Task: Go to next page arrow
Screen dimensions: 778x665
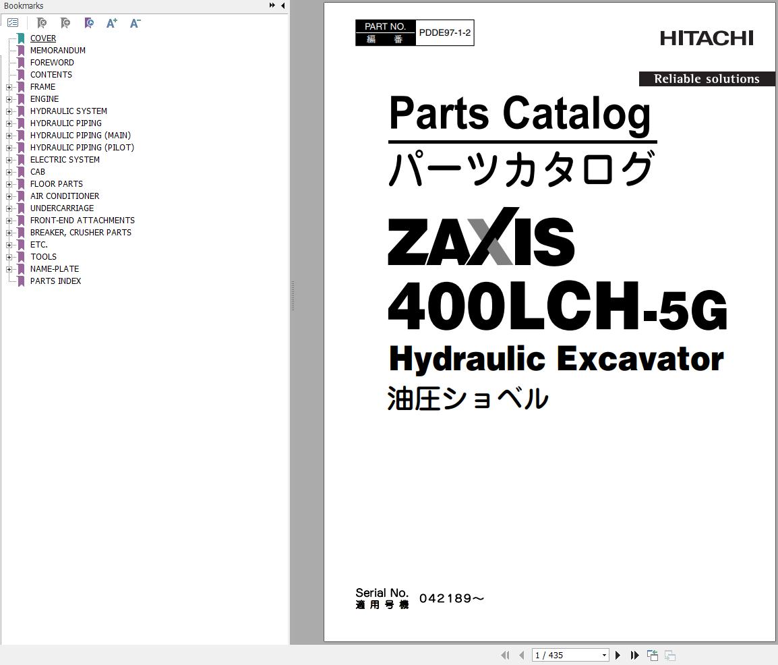Action: tap(618, 655)
